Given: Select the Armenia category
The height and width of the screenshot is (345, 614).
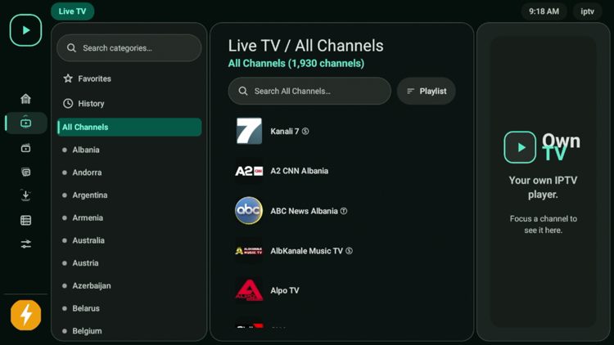Looking at the screenshot, I should 129,218.
